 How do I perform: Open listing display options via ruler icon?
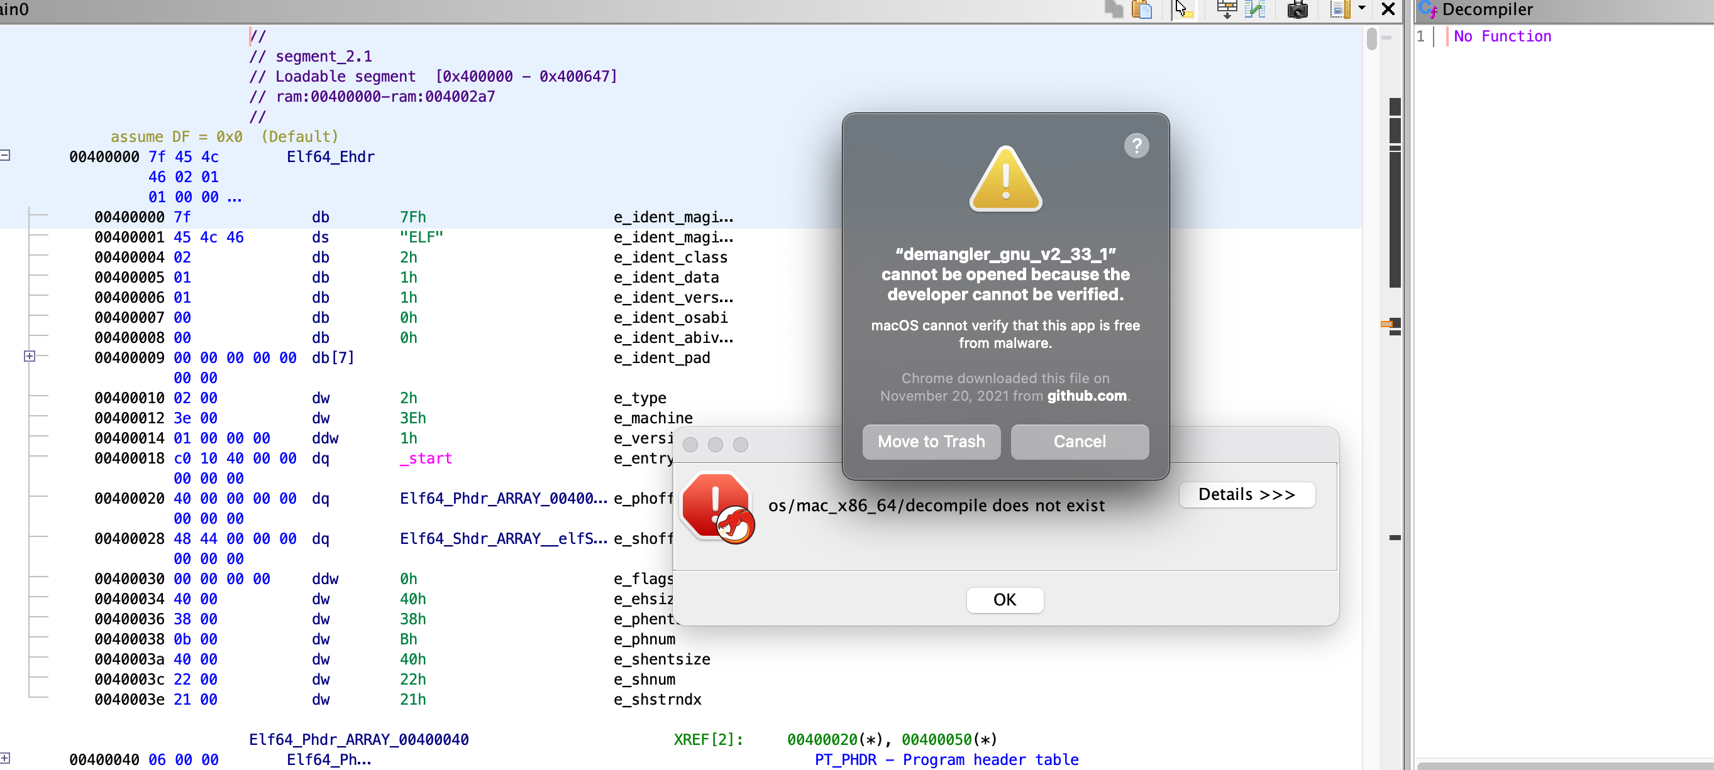[x=1339, y=9]
